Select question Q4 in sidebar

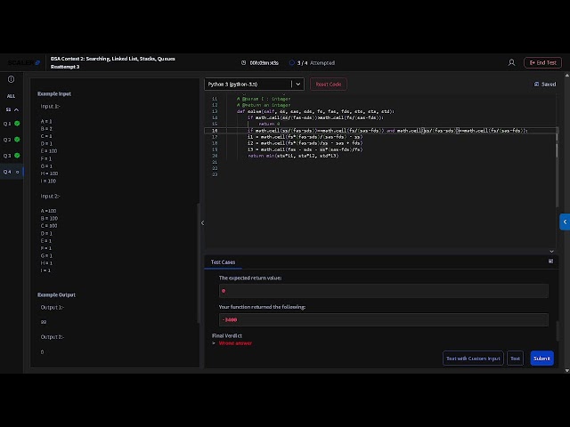tap(12, 172)
